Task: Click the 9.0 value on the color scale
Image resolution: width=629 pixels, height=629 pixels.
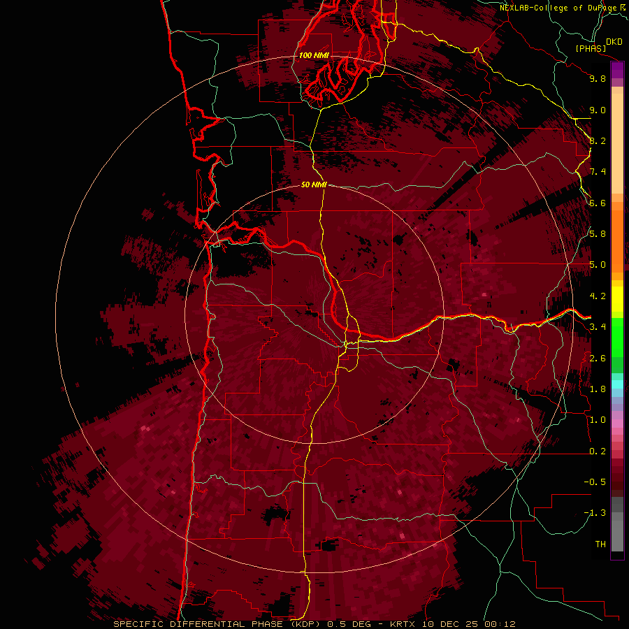Action: pyautogui.click(x=598, y=110)
